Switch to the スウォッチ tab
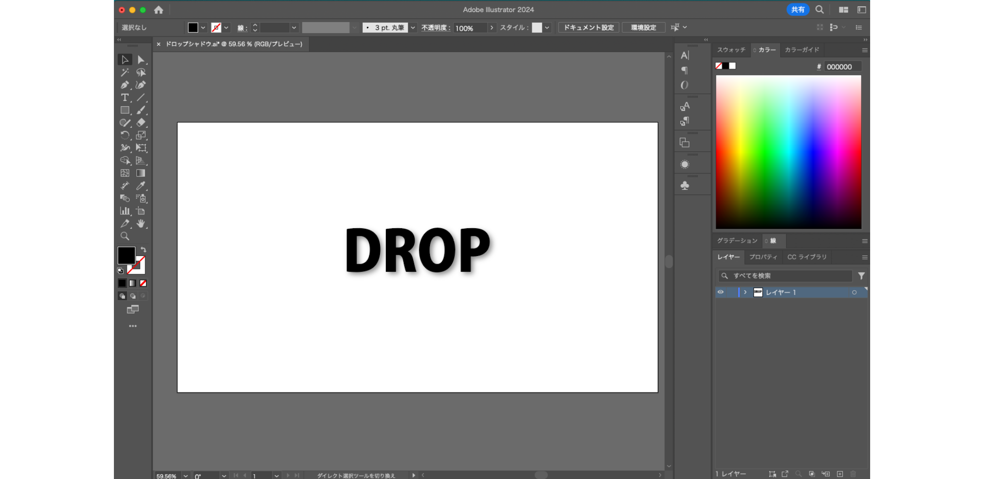This screenshot has height=479, width=984. (731, 49)
